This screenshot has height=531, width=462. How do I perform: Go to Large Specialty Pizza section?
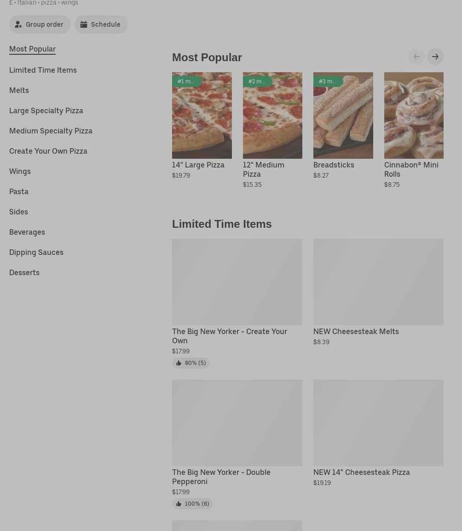pyautogui.click(x=46, y=111)
